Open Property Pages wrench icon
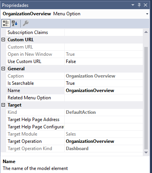This screenshot has width=152, height=173. coord(26,23)
